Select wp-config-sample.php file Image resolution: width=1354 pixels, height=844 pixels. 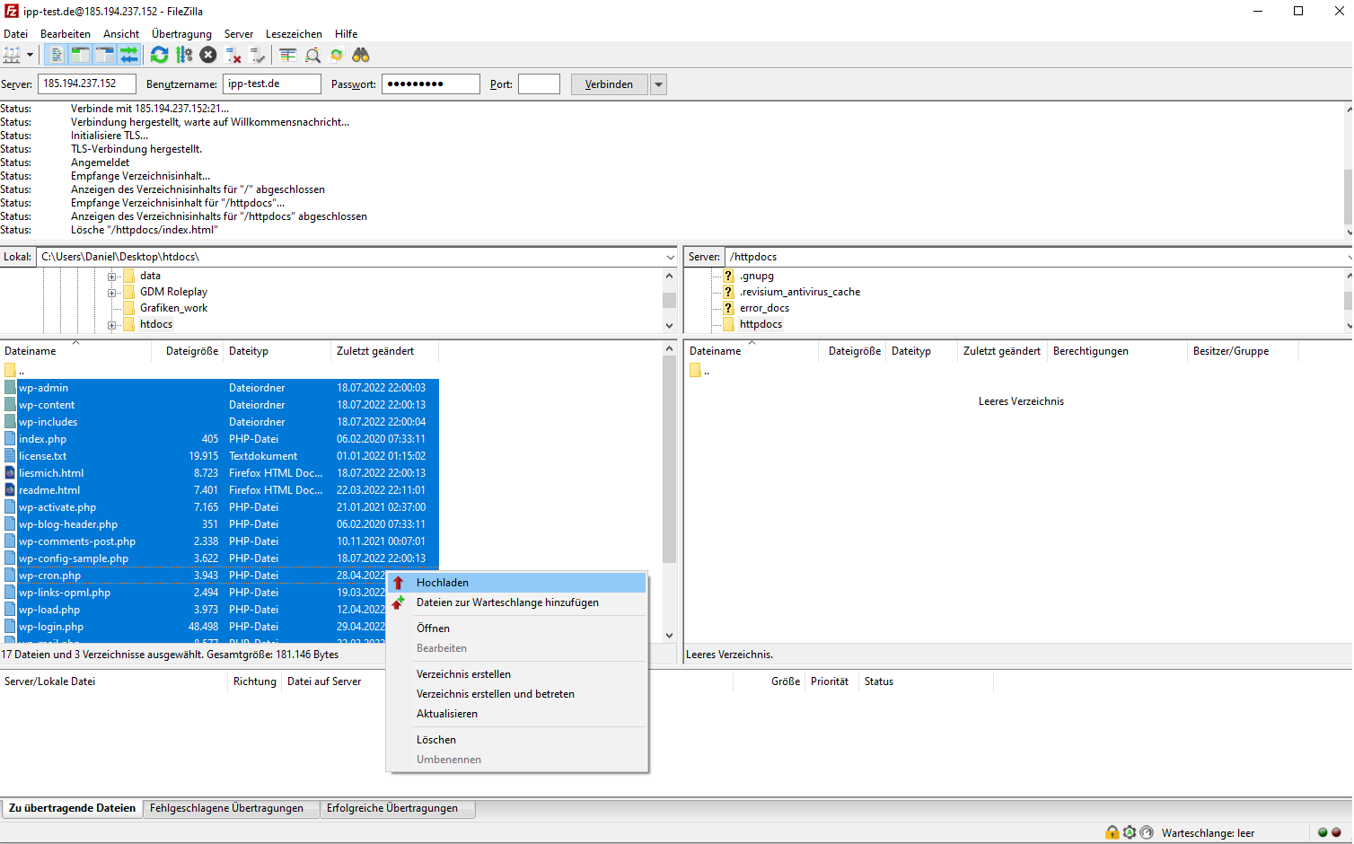click(220, 558)
